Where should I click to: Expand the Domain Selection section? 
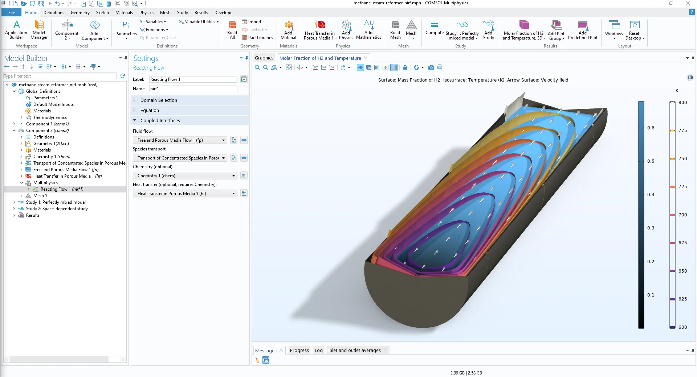pyautogui.click(x=135, y=100)
